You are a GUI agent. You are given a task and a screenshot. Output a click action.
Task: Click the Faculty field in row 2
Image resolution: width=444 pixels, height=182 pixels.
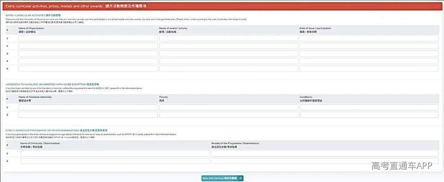(229, 115)
